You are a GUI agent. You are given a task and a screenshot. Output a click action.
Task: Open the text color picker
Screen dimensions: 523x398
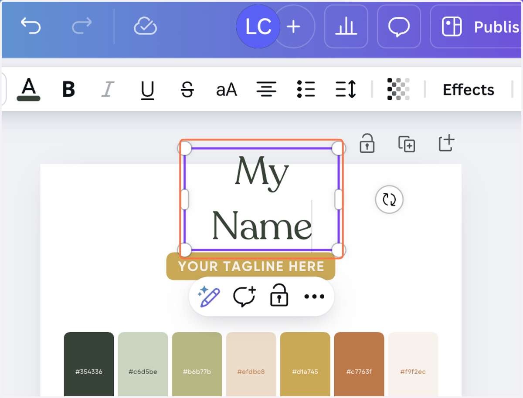point(29,90)
